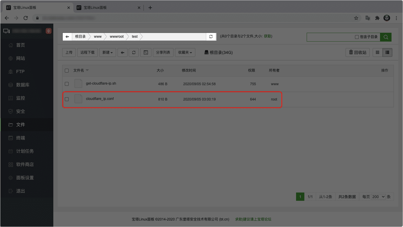Click owner www of get-cloudflare-ip.sh

click(275, 84)
